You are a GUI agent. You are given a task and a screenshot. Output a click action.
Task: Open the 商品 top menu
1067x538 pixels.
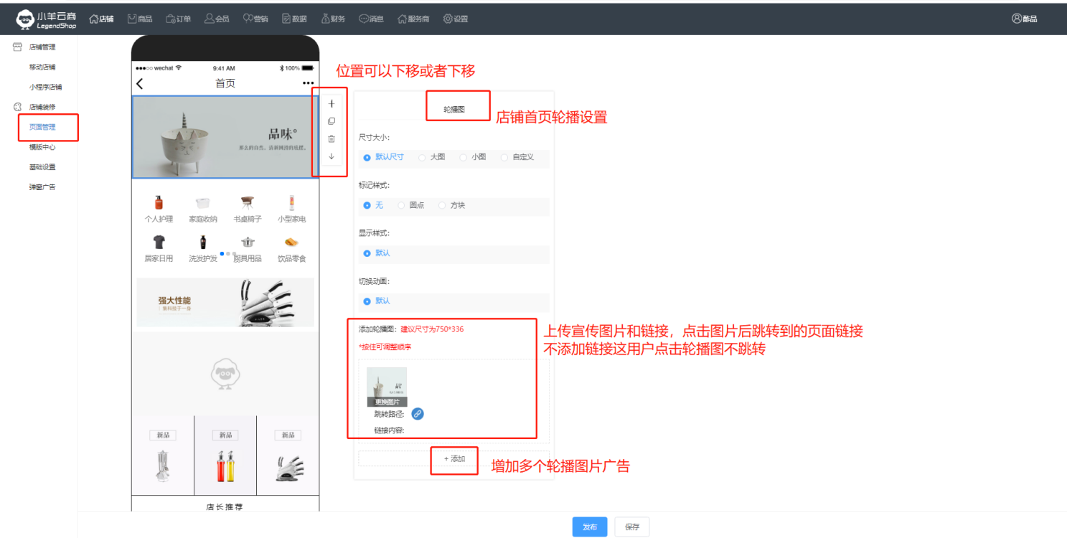pyautogui.click(x=139, y=19)
